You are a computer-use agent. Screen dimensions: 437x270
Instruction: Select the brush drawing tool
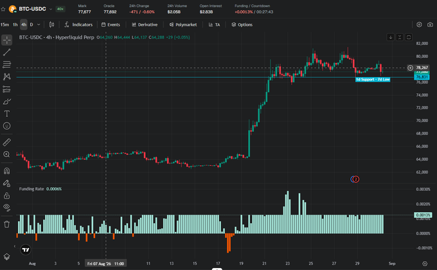click(x=6, y=102)
